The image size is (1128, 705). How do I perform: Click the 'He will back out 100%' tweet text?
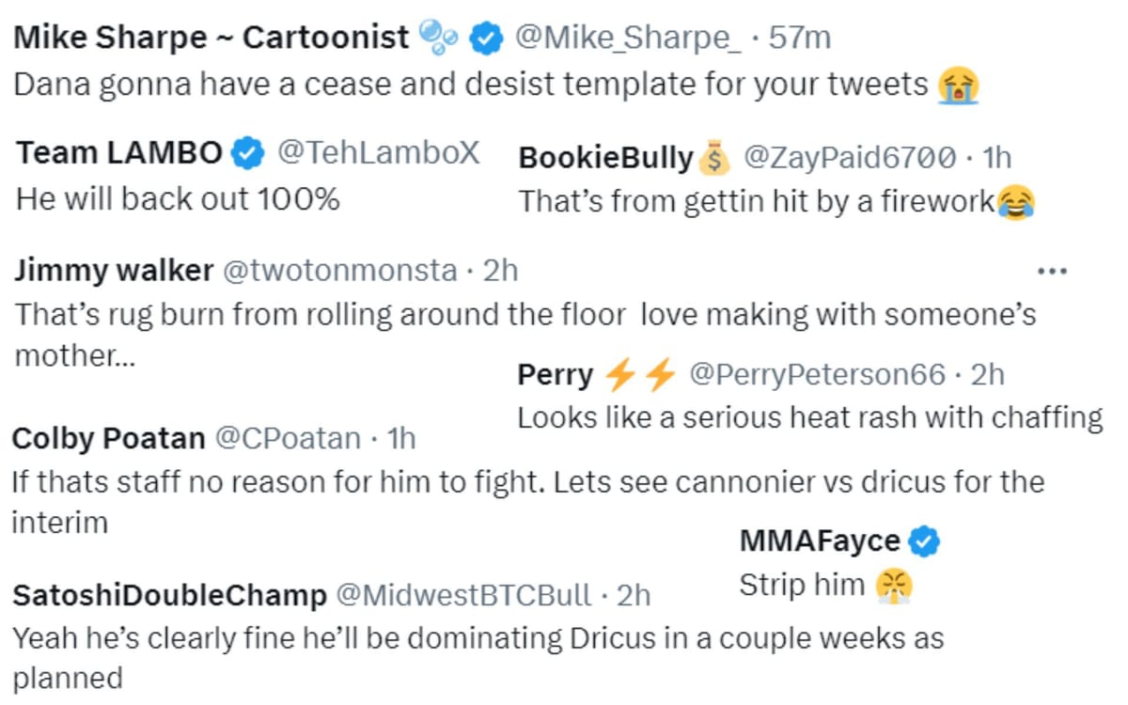178,198
